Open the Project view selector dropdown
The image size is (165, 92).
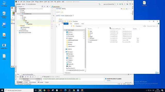(21, 6)
